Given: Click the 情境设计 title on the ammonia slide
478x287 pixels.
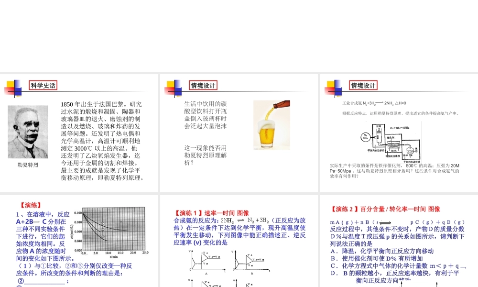Looking at the screenshot, I should [363, 86].
